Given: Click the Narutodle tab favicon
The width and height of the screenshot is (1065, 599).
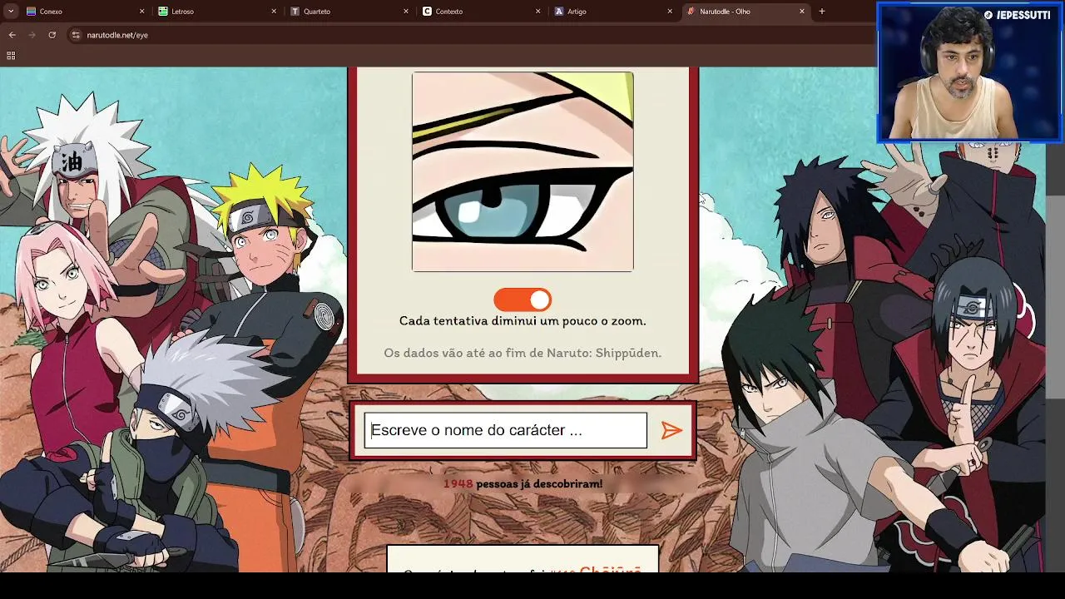Looking at the screenshot, I should 691,12.
